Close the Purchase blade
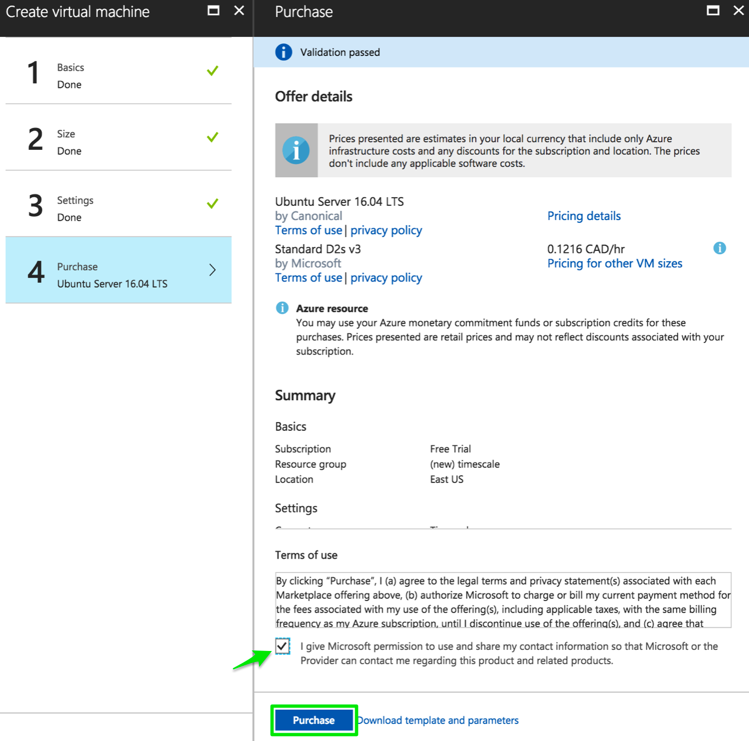 [739, 10]
